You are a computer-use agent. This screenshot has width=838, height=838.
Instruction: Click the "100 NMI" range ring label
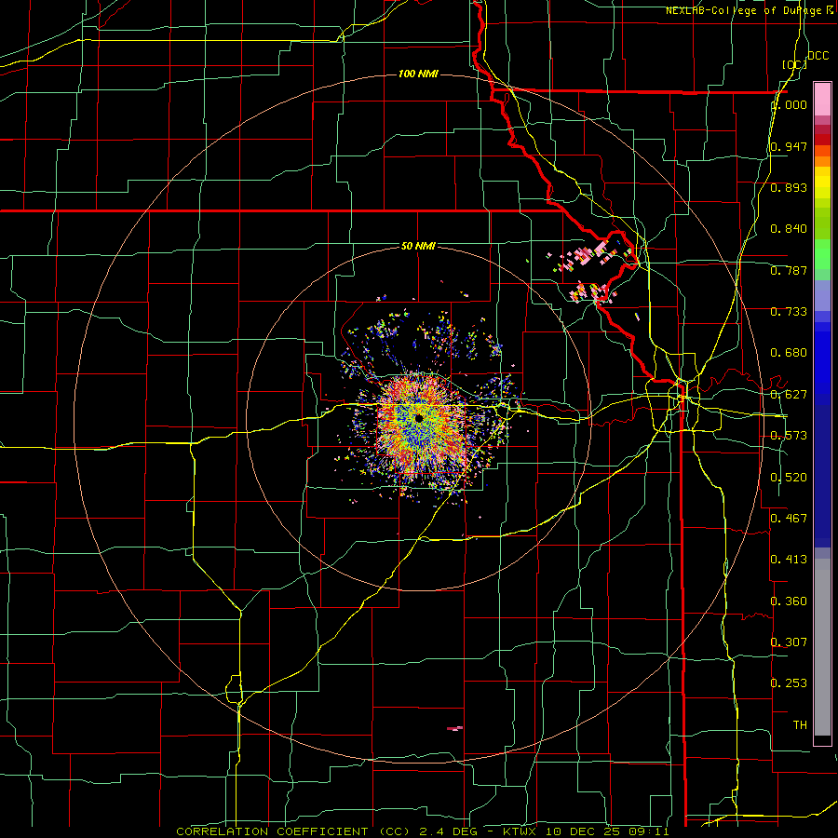pos(418,74)
